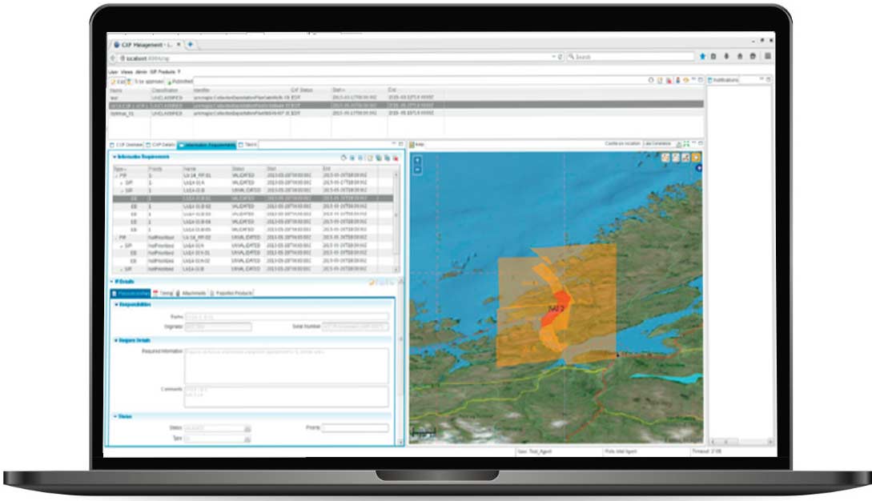Click the zoom-in icon on the map
Viewport: 872px width, 501px height.
418,159
